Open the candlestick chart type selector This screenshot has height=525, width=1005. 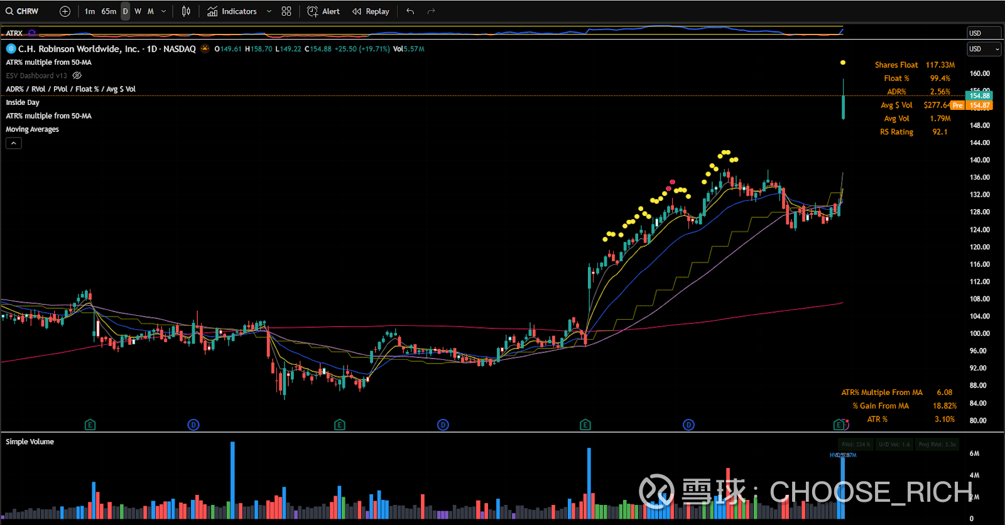(186, 11)
